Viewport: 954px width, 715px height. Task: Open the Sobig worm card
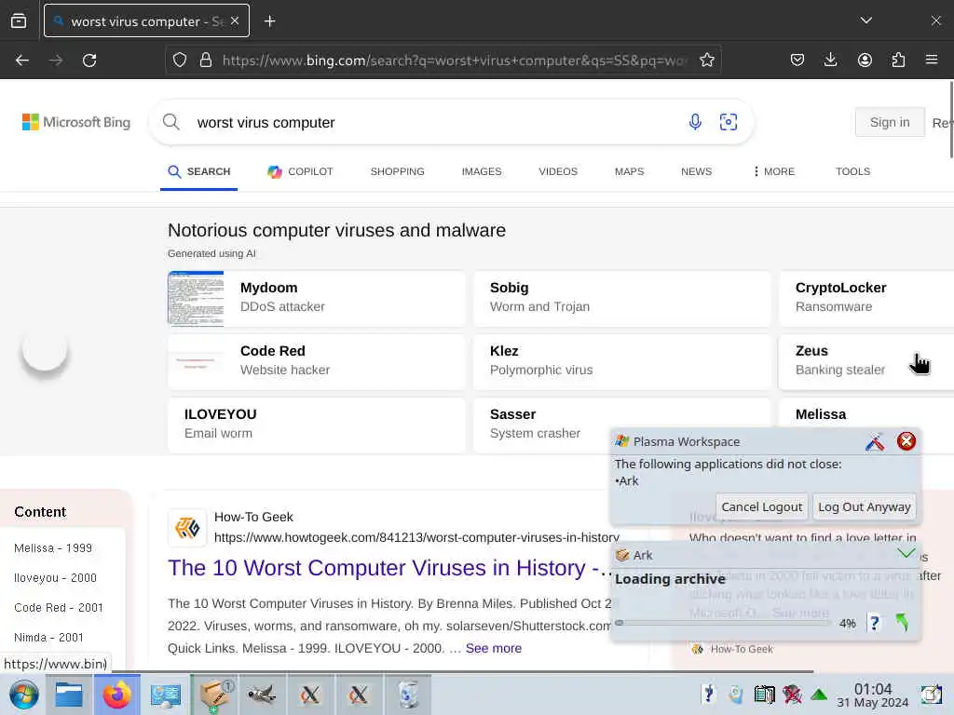tap(621, 298)
